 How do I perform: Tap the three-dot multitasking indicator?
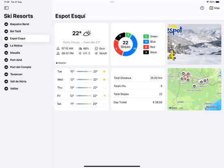pos(112,2)
